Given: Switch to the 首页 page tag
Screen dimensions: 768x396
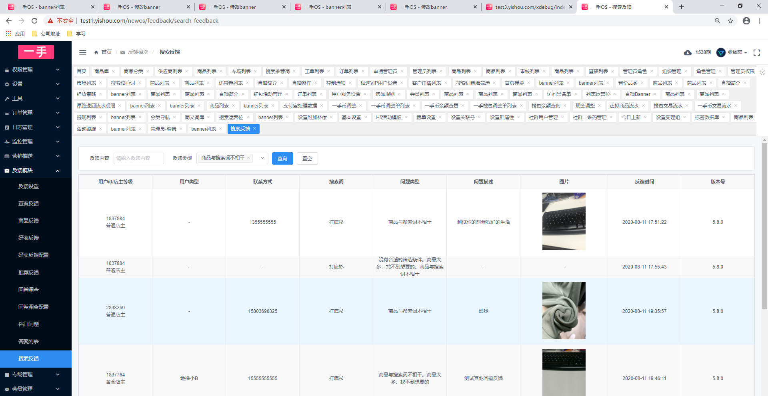Looking at the screenshot, I should (82, 72).
